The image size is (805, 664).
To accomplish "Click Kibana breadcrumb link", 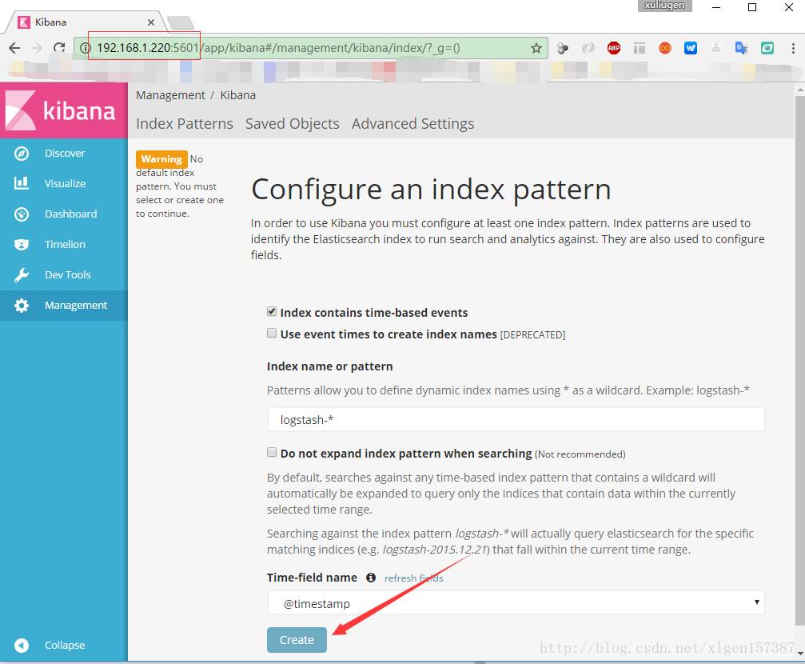I will coord(237,95).
